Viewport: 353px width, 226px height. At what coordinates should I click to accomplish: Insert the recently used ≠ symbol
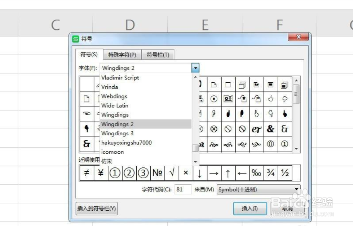coord(87,173)
